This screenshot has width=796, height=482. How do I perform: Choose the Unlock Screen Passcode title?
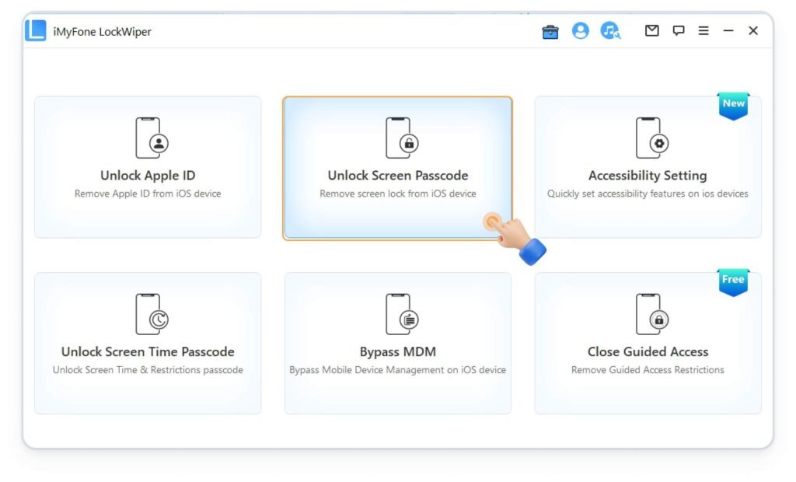point(398,176)
